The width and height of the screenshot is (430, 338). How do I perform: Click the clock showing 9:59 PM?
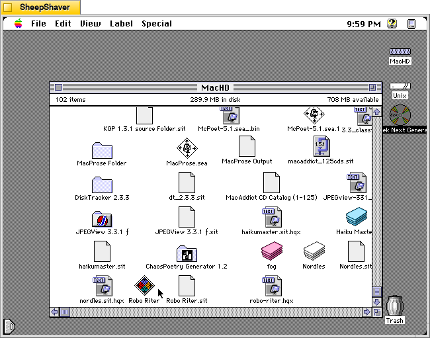pos(364,24)
